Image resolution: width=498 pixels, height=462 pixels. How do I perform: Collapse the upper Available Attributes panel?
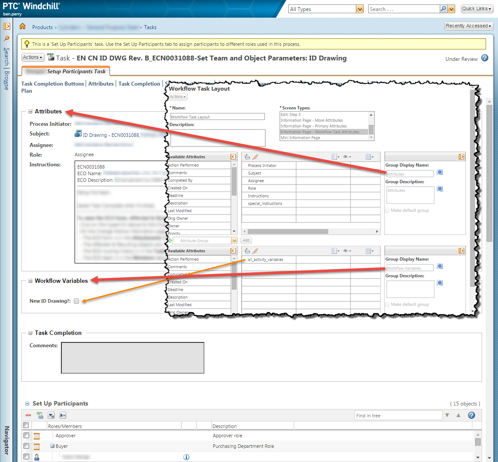(x=233, y=157)
